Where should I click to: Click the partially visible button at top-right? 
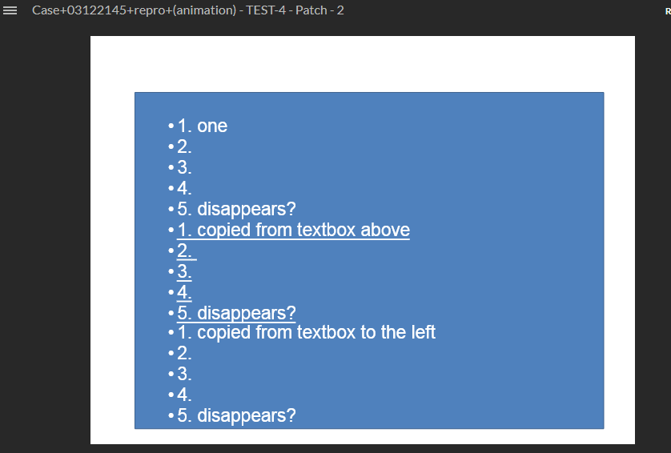pos(667,11)
